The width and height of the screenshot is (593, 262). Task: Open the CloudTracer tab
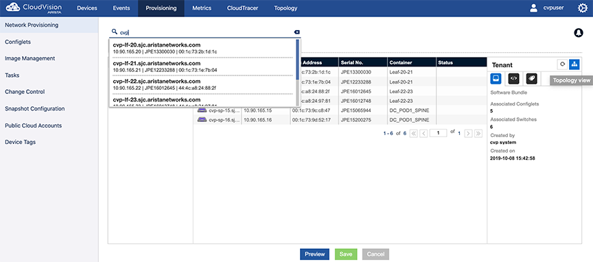click(242, 8)
